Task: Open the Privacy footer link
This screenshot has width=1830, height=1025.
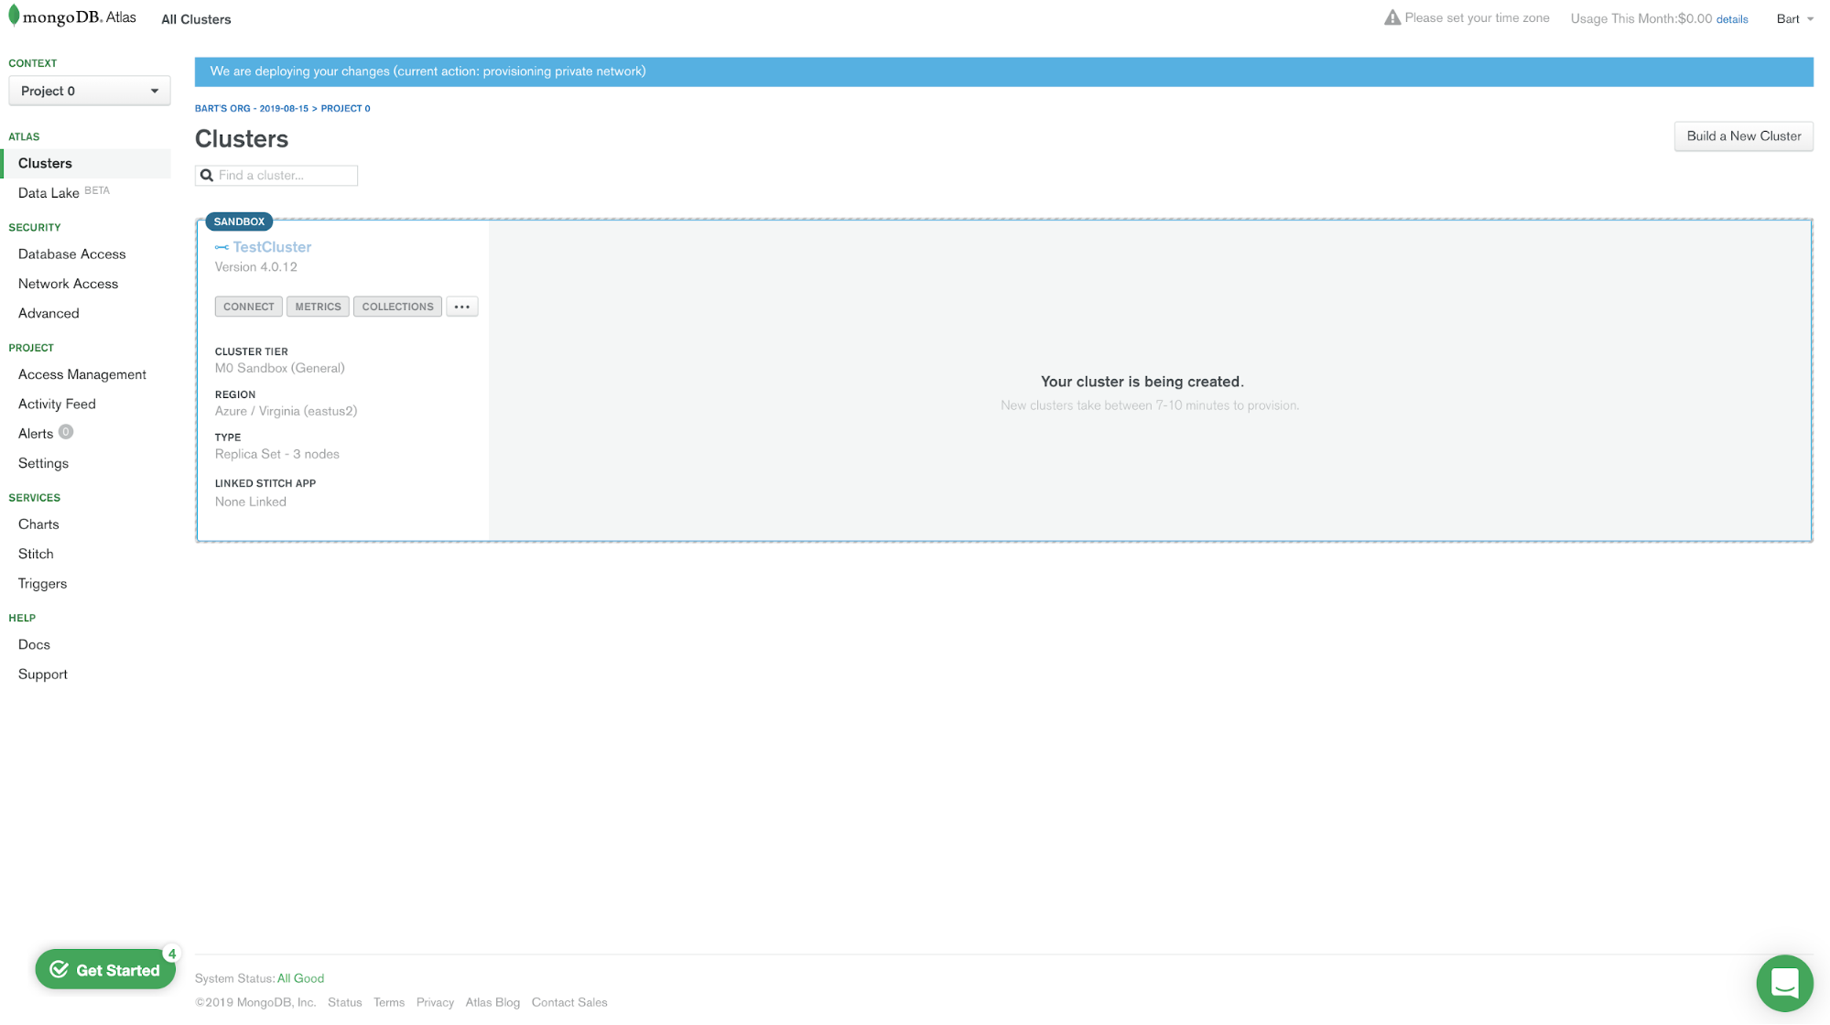Action: [x=435, y=1003]
